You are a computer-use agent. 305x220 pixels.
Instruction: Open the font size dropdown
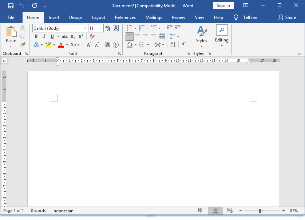[x=101, y=28]
